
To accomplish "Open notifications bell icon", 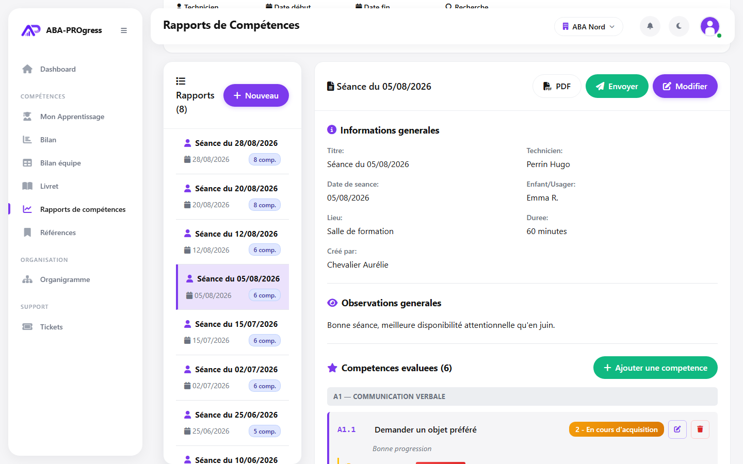I will [x=650, y=26].
